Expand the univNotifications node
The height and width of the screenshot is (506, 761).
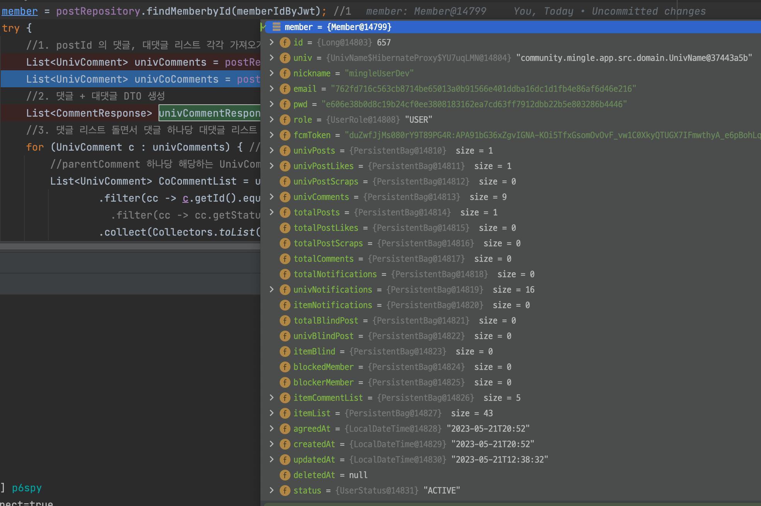pyautogui.click(x=272, y=289)
